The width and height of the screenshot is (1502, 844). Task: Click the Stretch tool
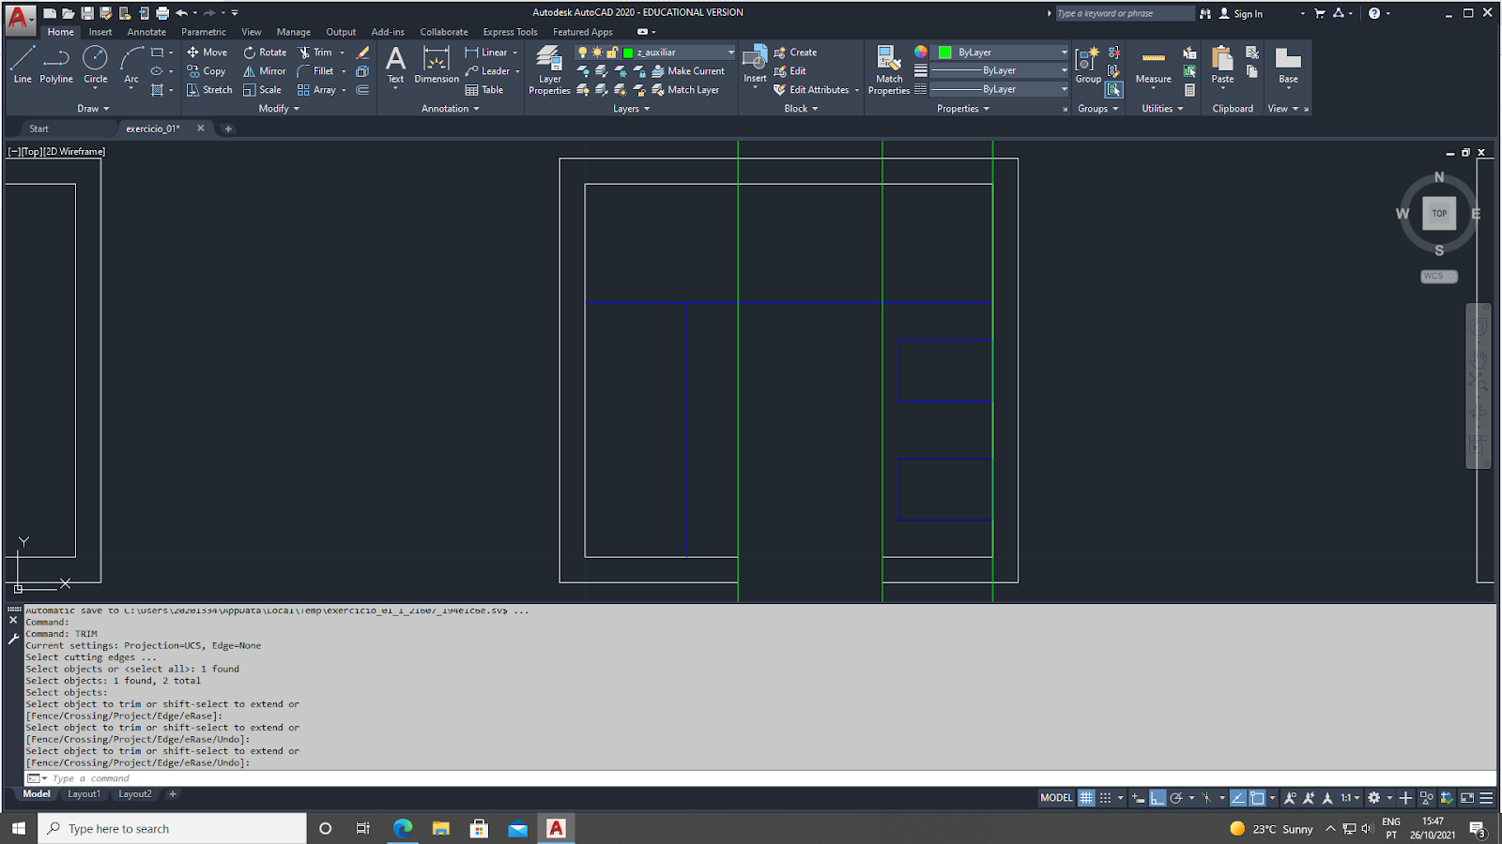[x=209, y=90]
